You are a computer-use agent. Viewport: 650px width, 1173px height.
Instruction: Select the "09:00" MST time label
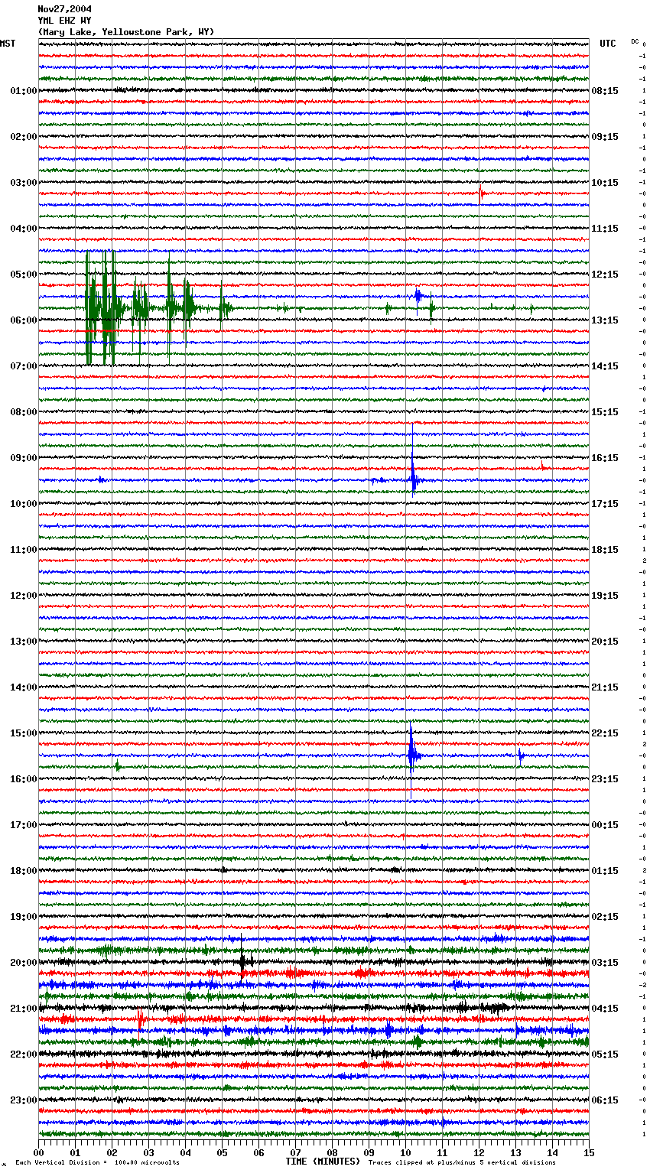click(23, 458)
